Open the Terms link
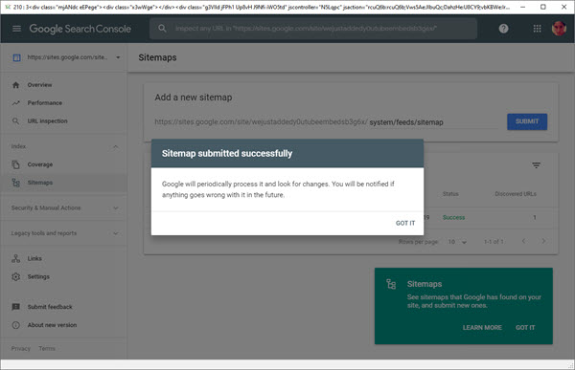Screen dimensions: 575x370 click(47, 349)
